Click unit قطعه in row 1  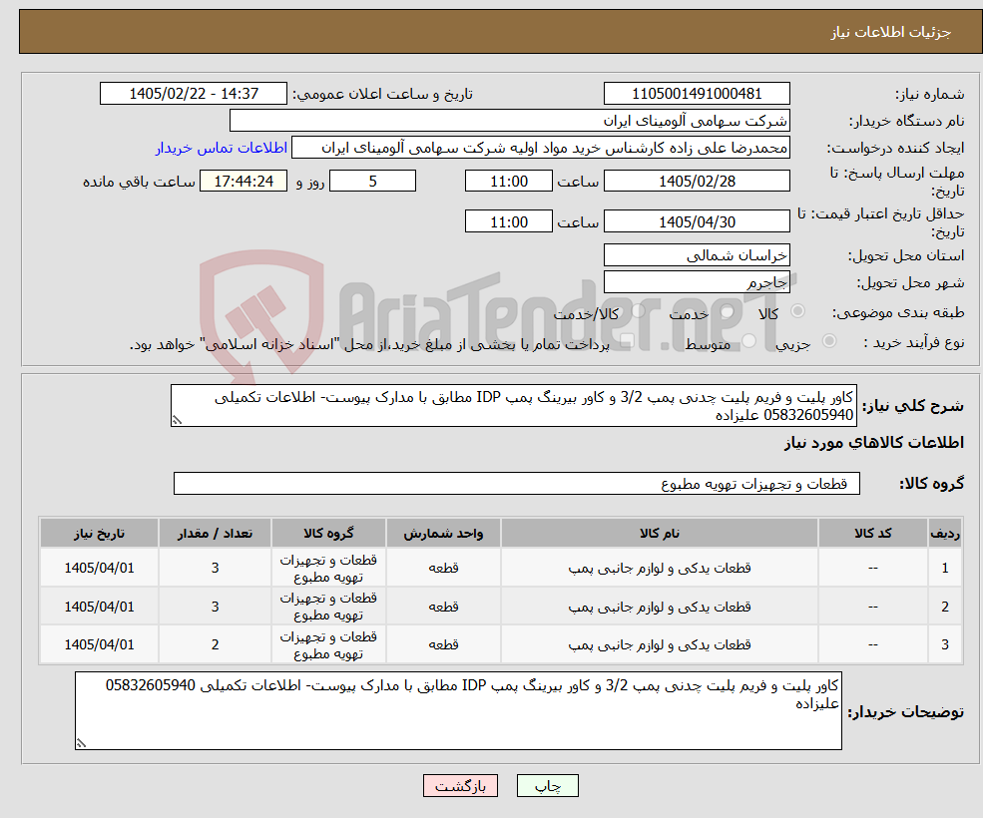[443, 568]
